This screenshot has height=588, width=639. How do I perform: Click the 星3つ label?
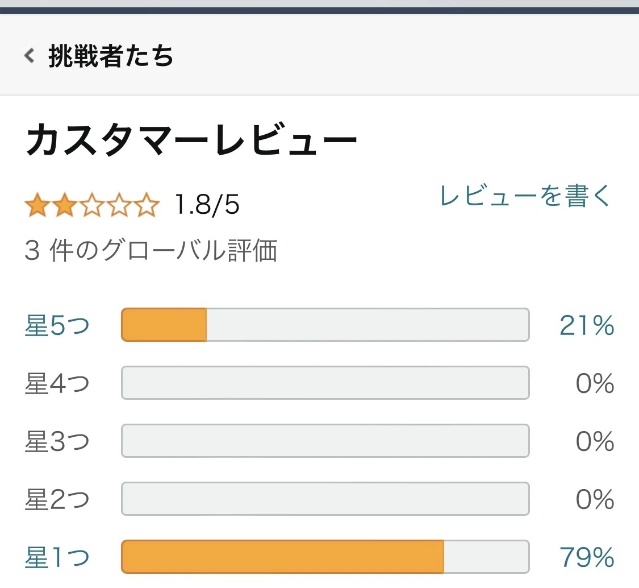[x=57, y=441]
